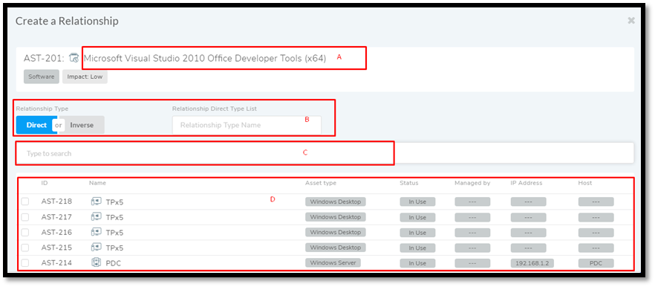Screen dimensions: 655x287
Task: Click the PDC host badge
Action: tap(596, 263)
